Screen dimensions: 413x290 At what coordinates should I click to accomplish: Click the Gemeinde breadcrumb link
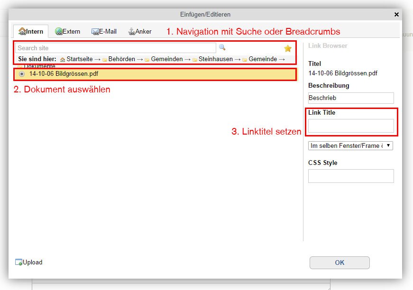coord(262,59)
